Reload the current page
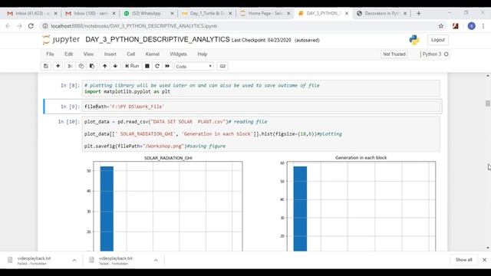Screen dimensions: 491x276 (x=31, y=26)
